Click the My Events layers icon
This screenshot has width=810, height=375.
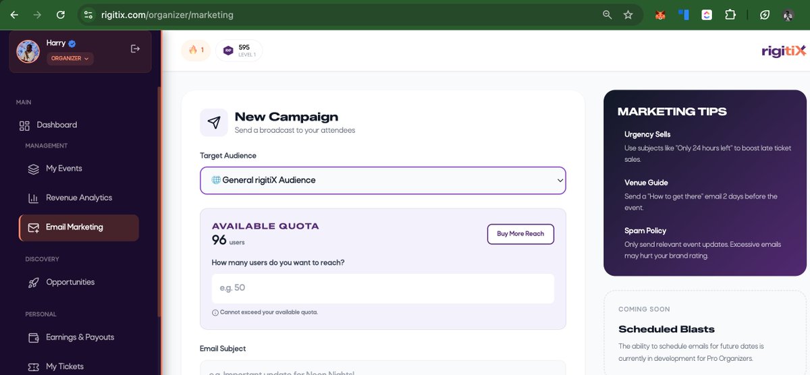[x=33, y=169]
